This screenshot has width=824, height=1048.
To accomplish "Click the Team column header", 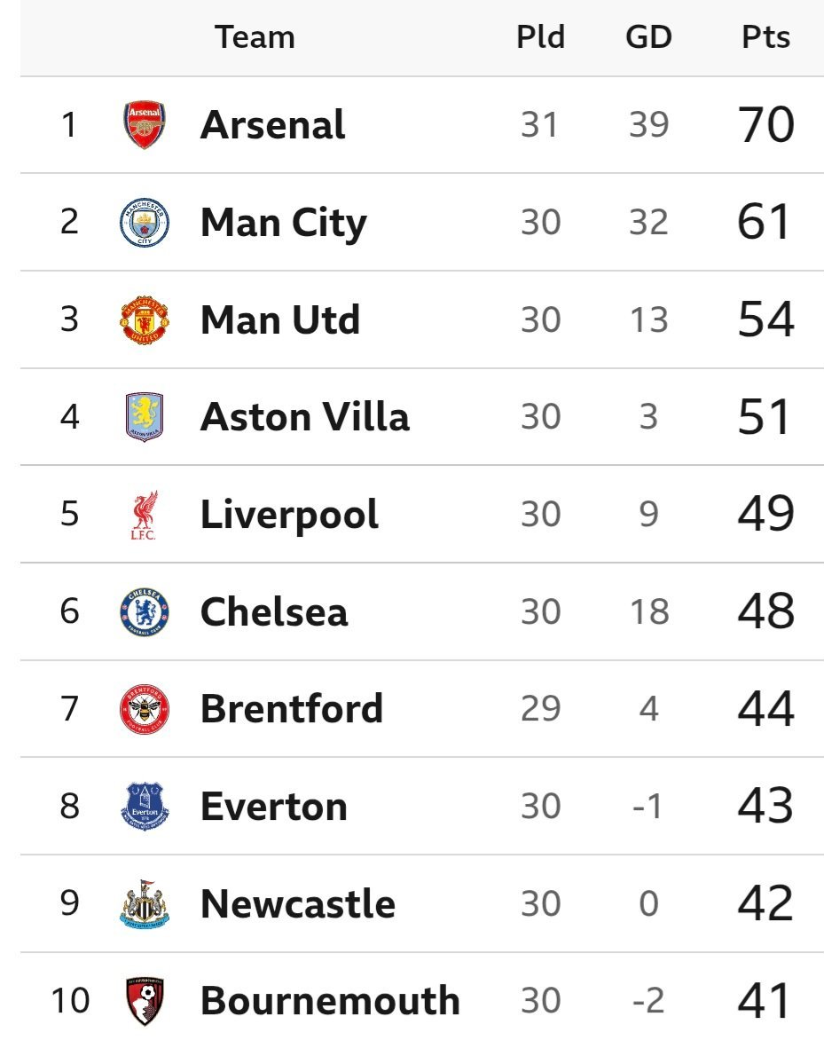I will (255, 38).
